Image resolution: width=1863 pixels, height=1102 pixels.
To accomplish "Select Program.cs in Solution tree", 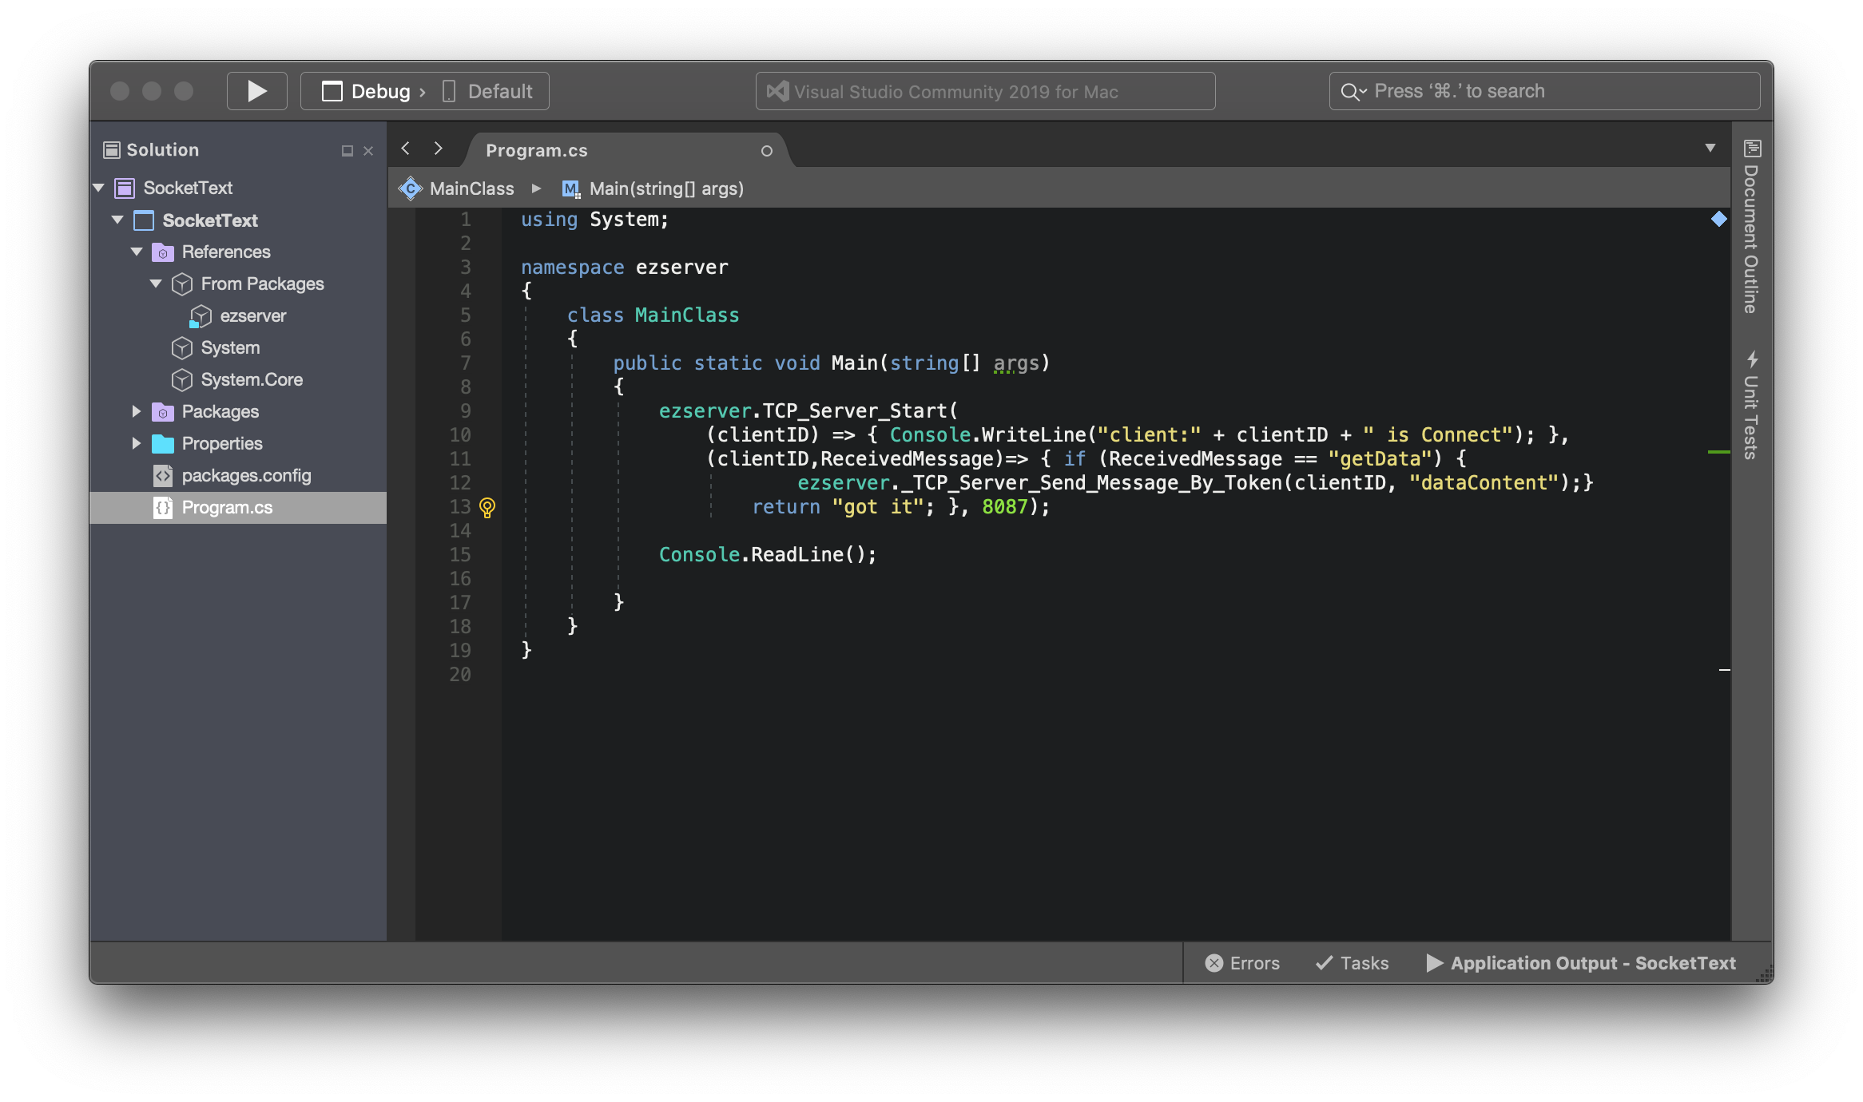I will click(238, 508).
